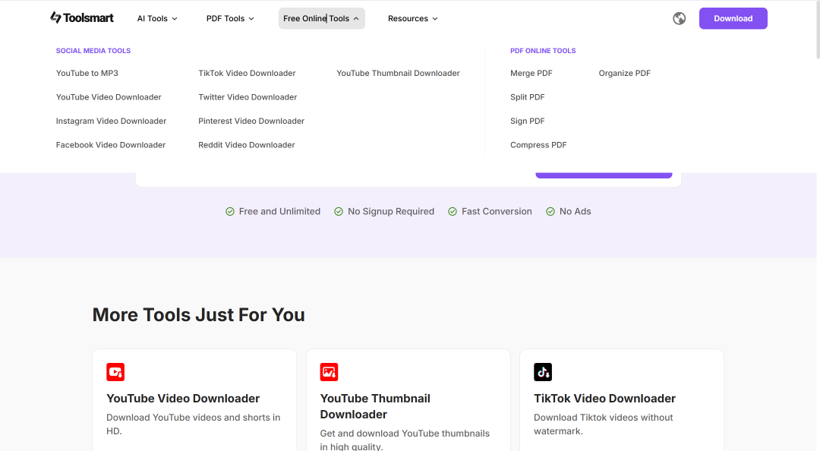
Task: Click the Fast Conversion text
Action: click(497, 211)
